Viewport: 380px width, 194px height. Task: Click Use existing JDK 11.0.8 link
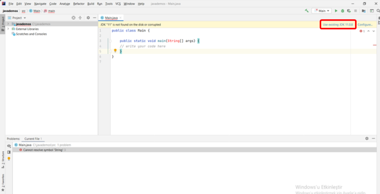tap(338, 25)
